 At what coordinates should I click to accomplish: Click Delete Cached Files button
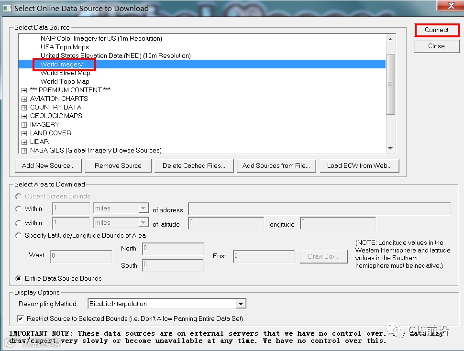(x=194, y=165)
